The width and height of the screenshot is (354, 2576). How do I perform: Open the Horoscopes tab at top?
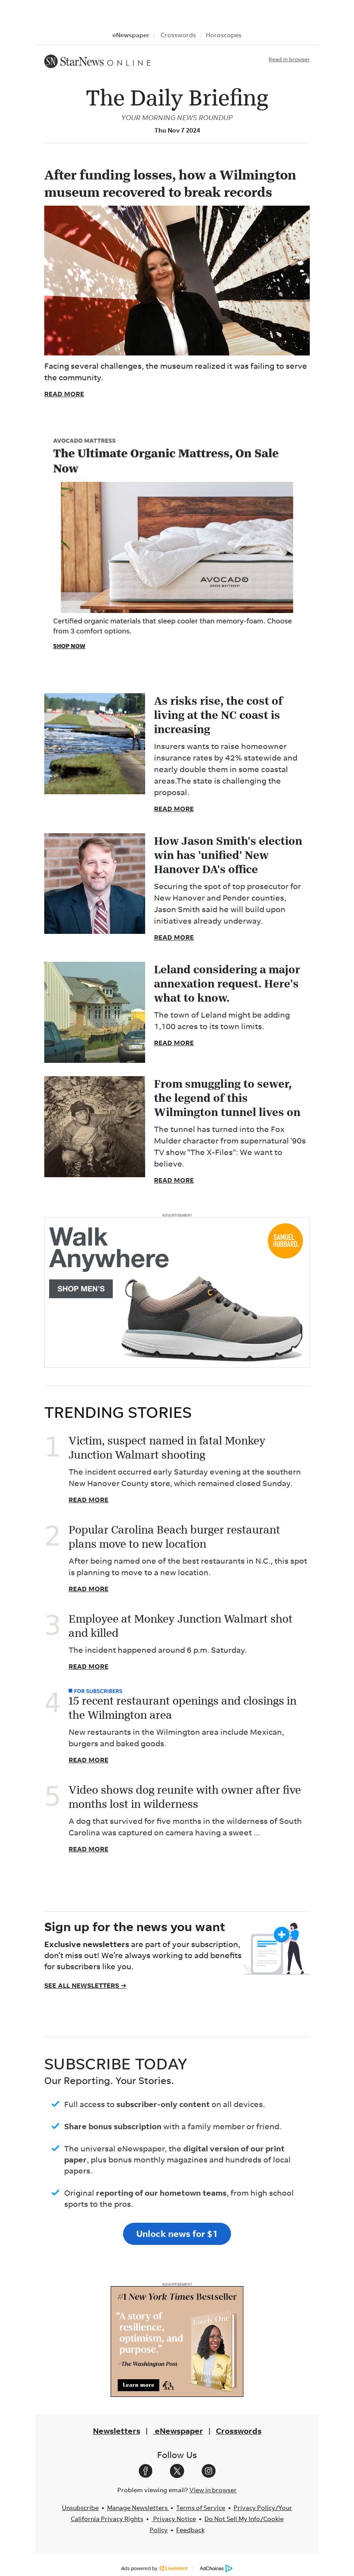pos(223,35)
